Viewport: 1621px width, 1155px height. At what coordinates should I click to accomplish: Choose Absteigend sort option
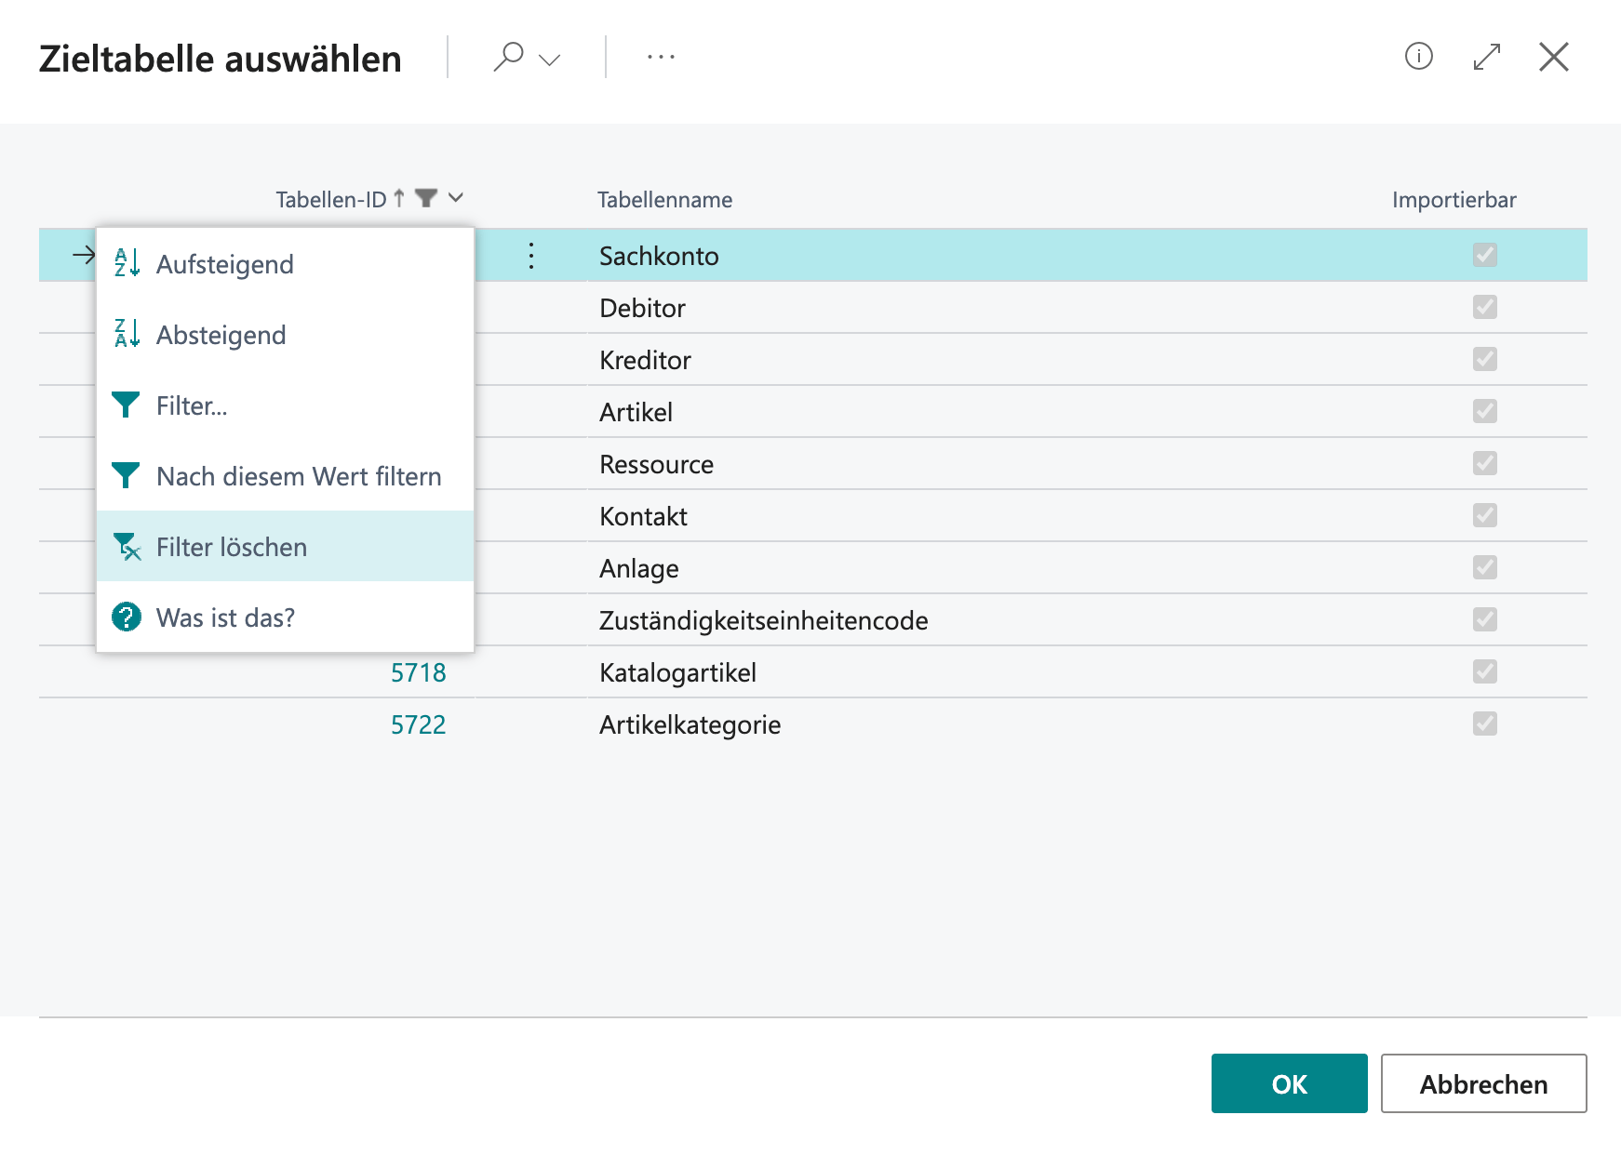[x=285, y=335]
